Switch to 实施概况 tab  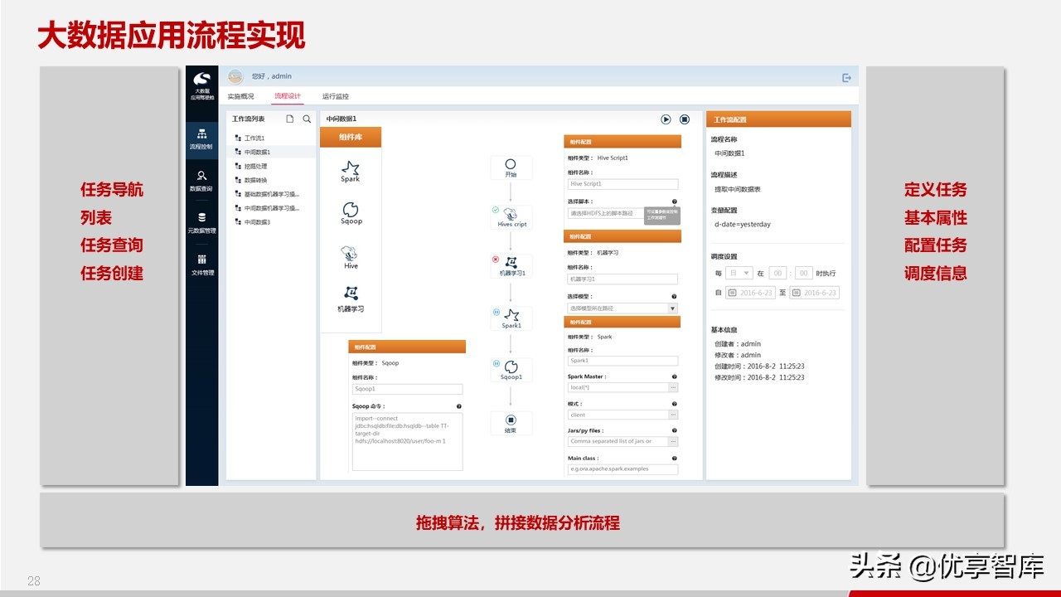click(241, 96)
